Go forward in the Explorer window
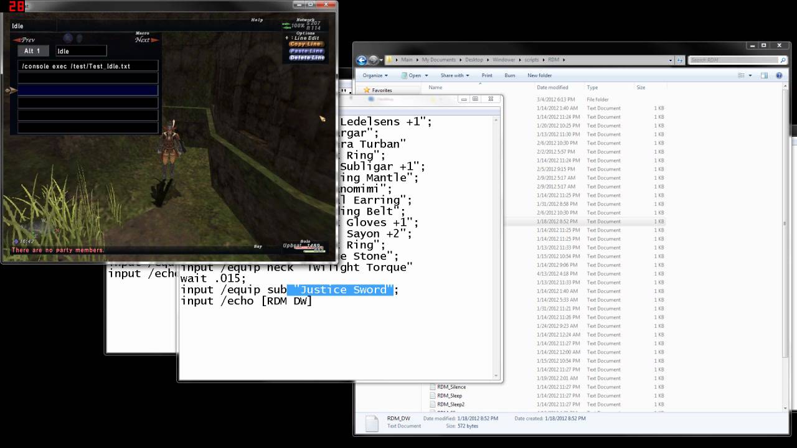 pyautogui.click(x=373, y=60)
